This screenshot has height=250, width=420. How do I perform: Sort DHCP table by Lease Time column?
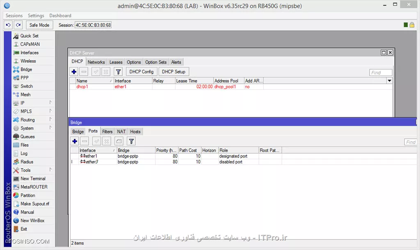click(x=194, y=81)
